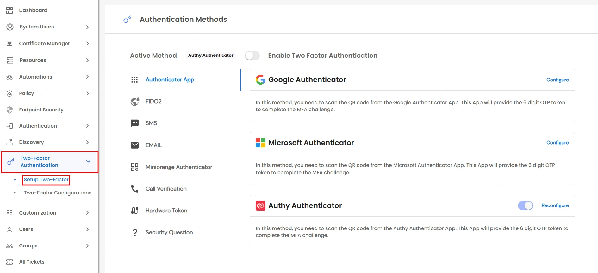Expand the Users chevron

pos(88,229)
